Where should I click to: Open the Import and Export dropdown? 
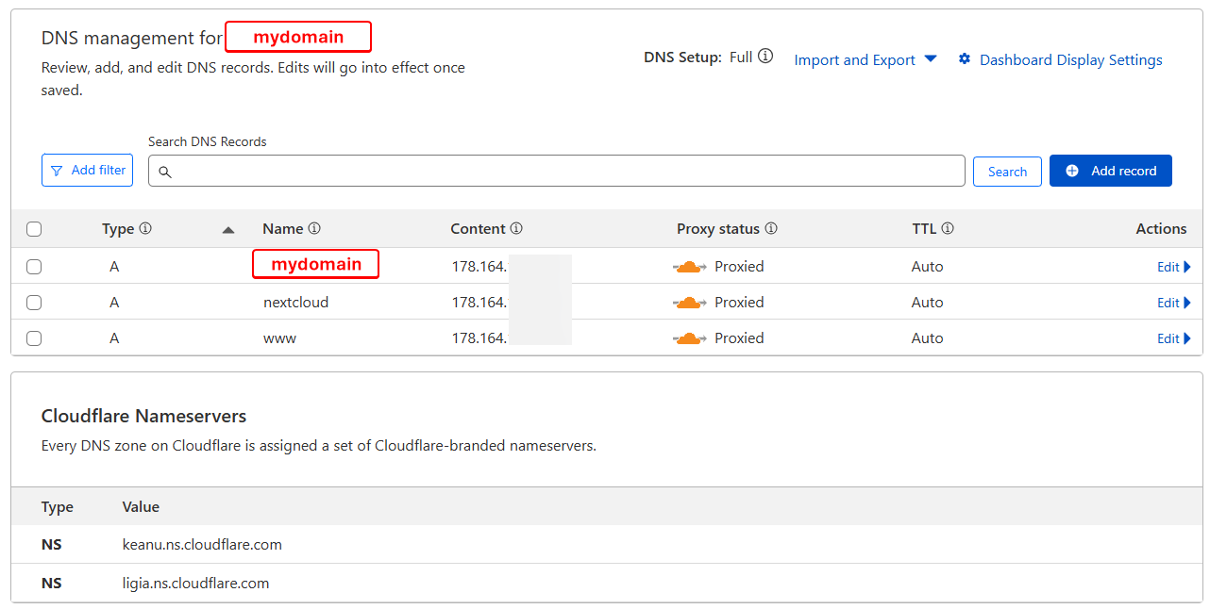pos(865,59)
